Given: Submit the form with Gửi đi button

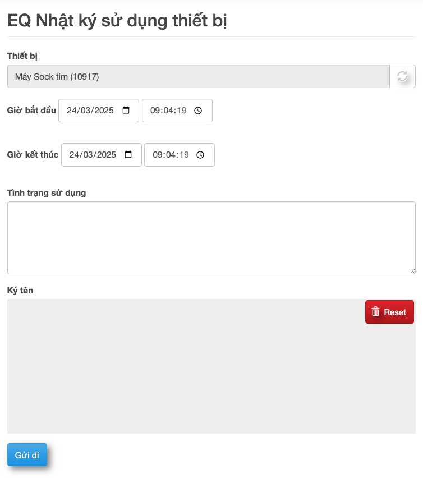Looking at the screenshot, I should tap(27, 455).
